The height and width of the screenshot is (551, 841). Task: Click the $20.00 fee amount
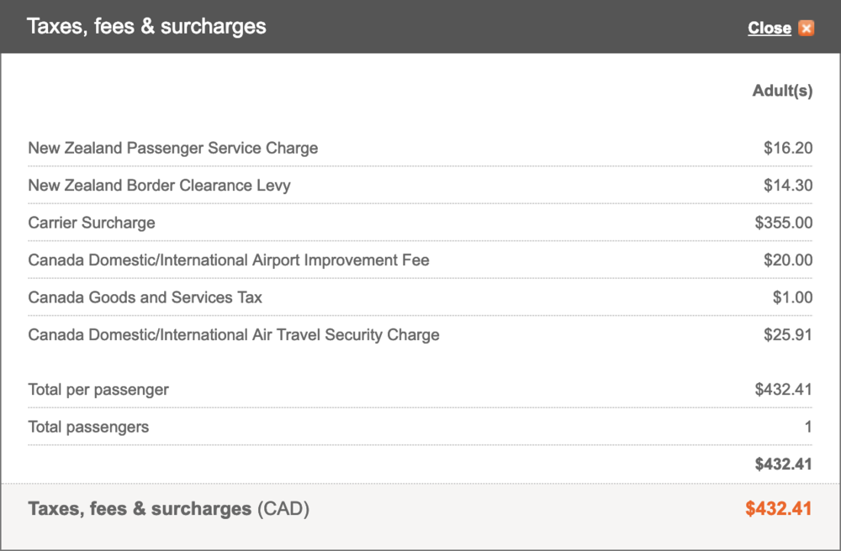[x=788, y=260]
